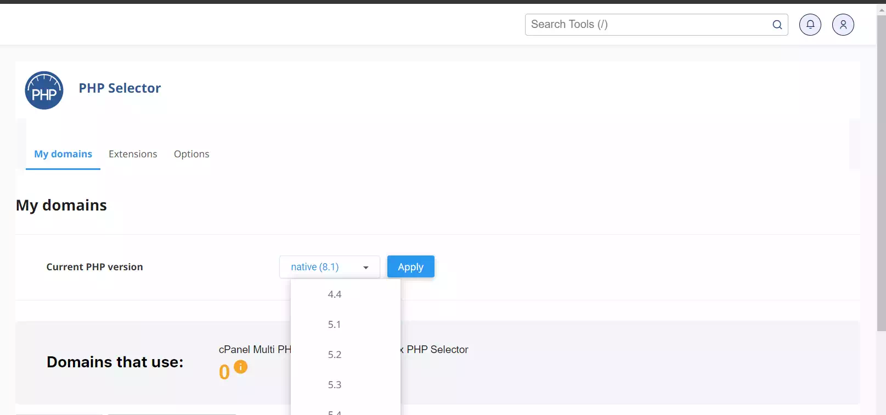
Task: Click the PHP Selector page title
Action: [120, 88]
